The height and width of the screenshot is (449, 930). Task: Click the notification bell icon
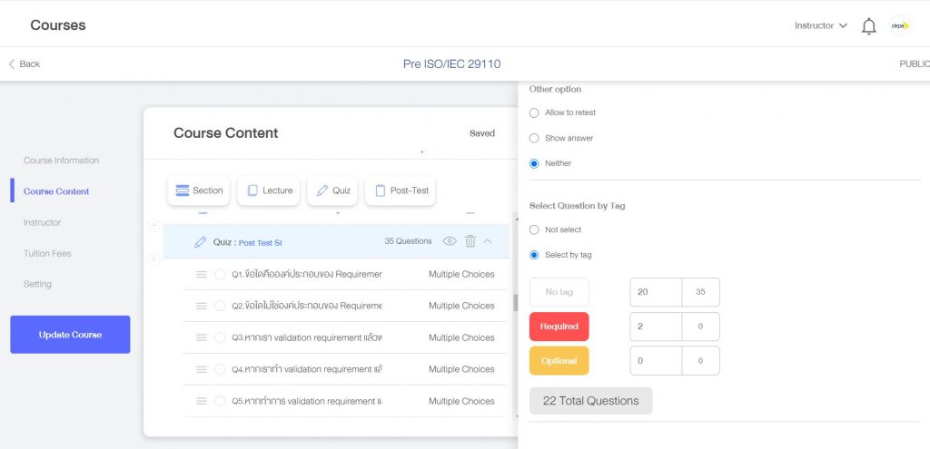point(868,26)
